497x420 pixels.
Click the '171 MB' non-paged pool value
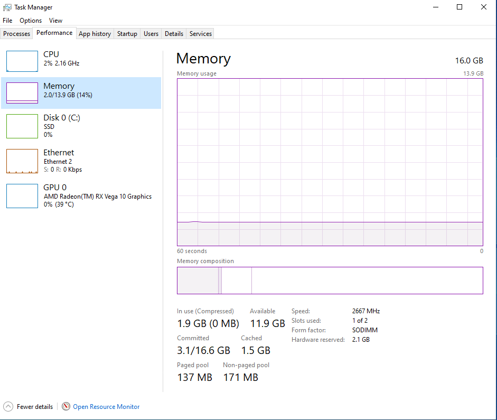pos(240,378)
